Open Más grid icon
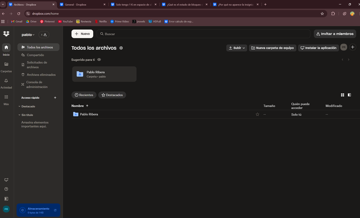This screenshot has height=218, width=360. pos(6,97)
